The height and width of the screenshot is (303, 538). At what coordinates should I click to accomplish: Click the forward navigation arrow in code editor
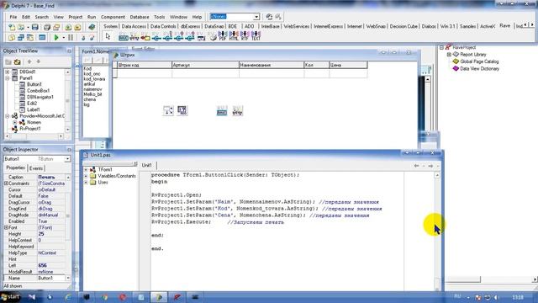[x=430, y=166]
